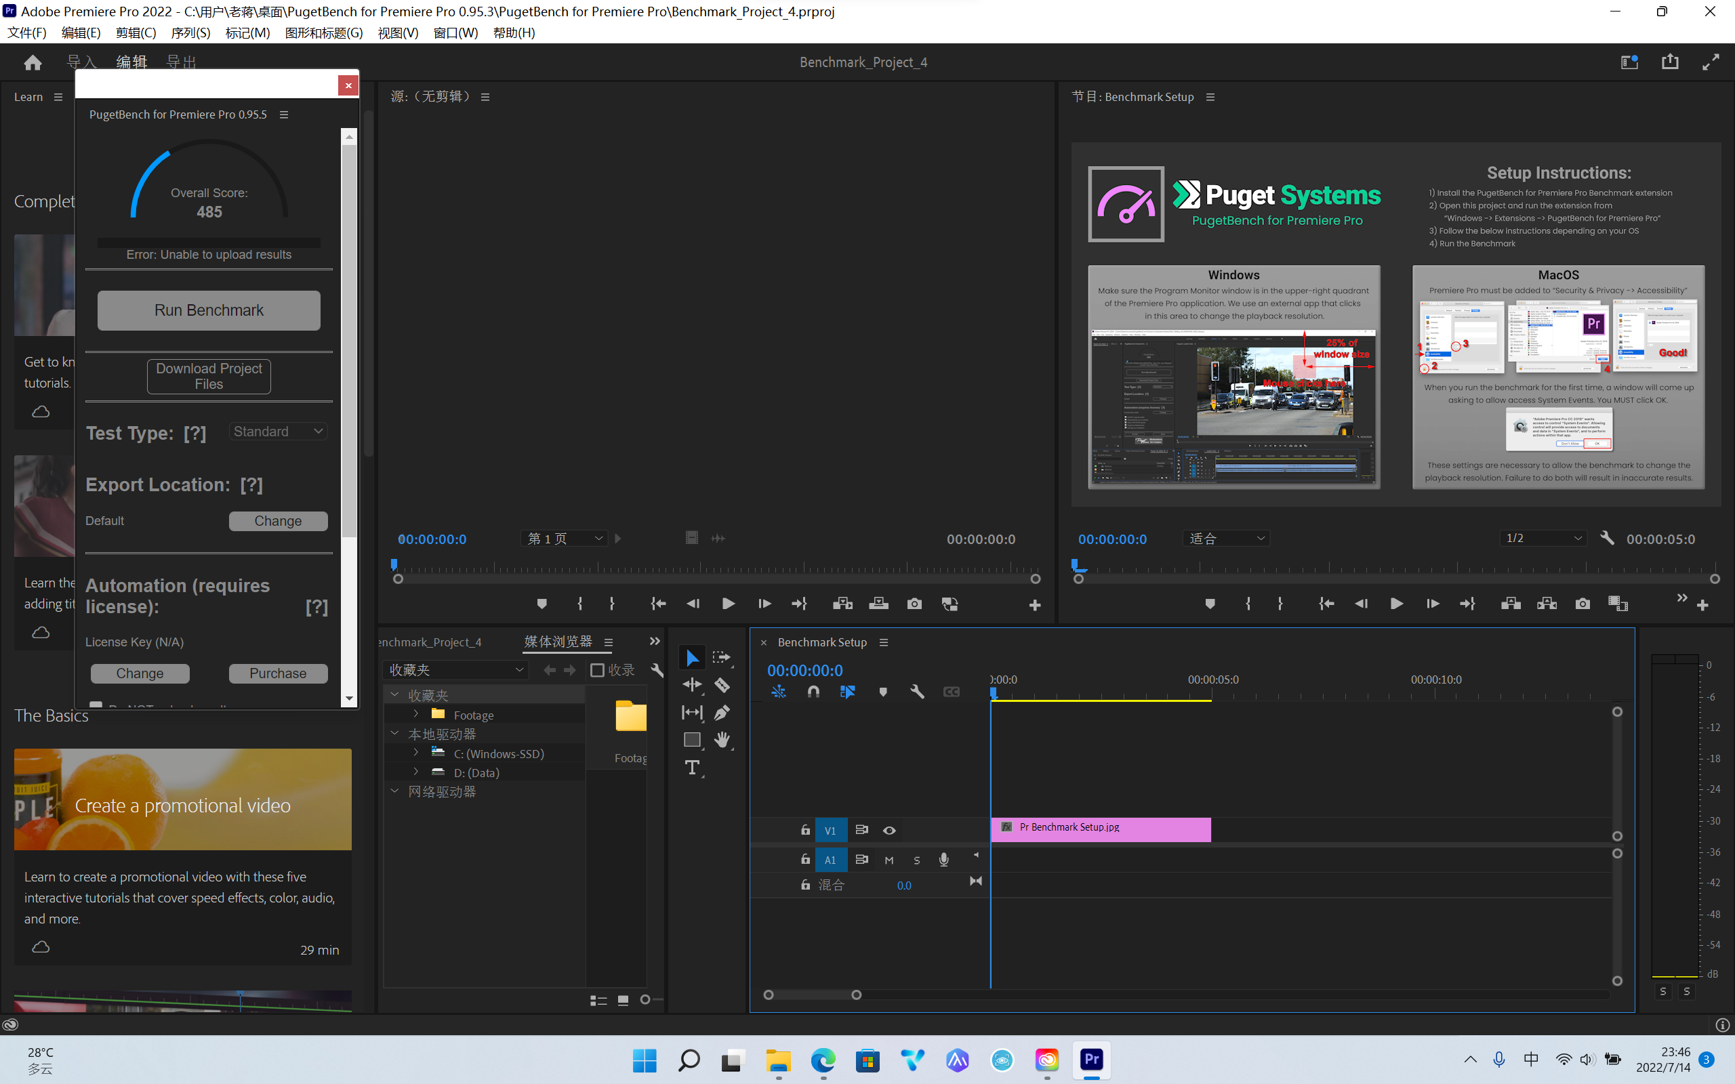This screenshot has width=1735, height=1084.
Task: Switch to the 导入 workspace tab
Action: pyautogui.click(x=81, y=62)
